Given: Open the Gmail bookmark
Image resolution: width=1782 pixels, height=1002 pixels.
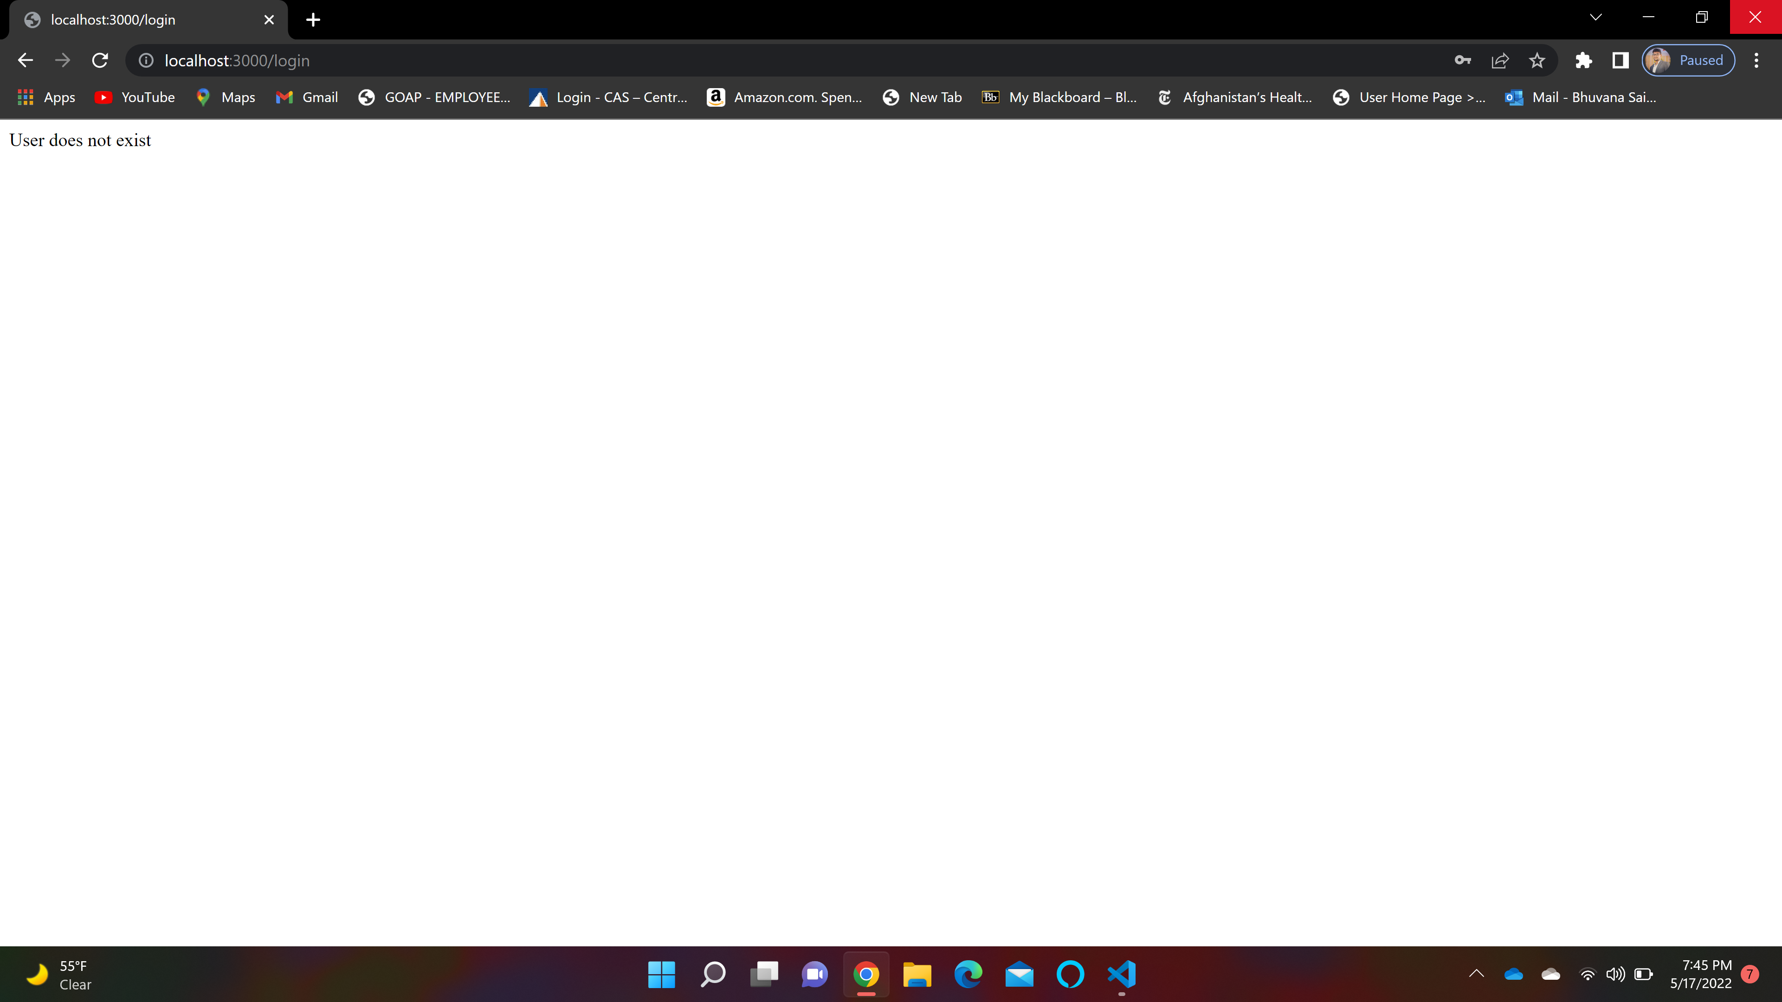Looking at the screenshot, I should (307, 97).
